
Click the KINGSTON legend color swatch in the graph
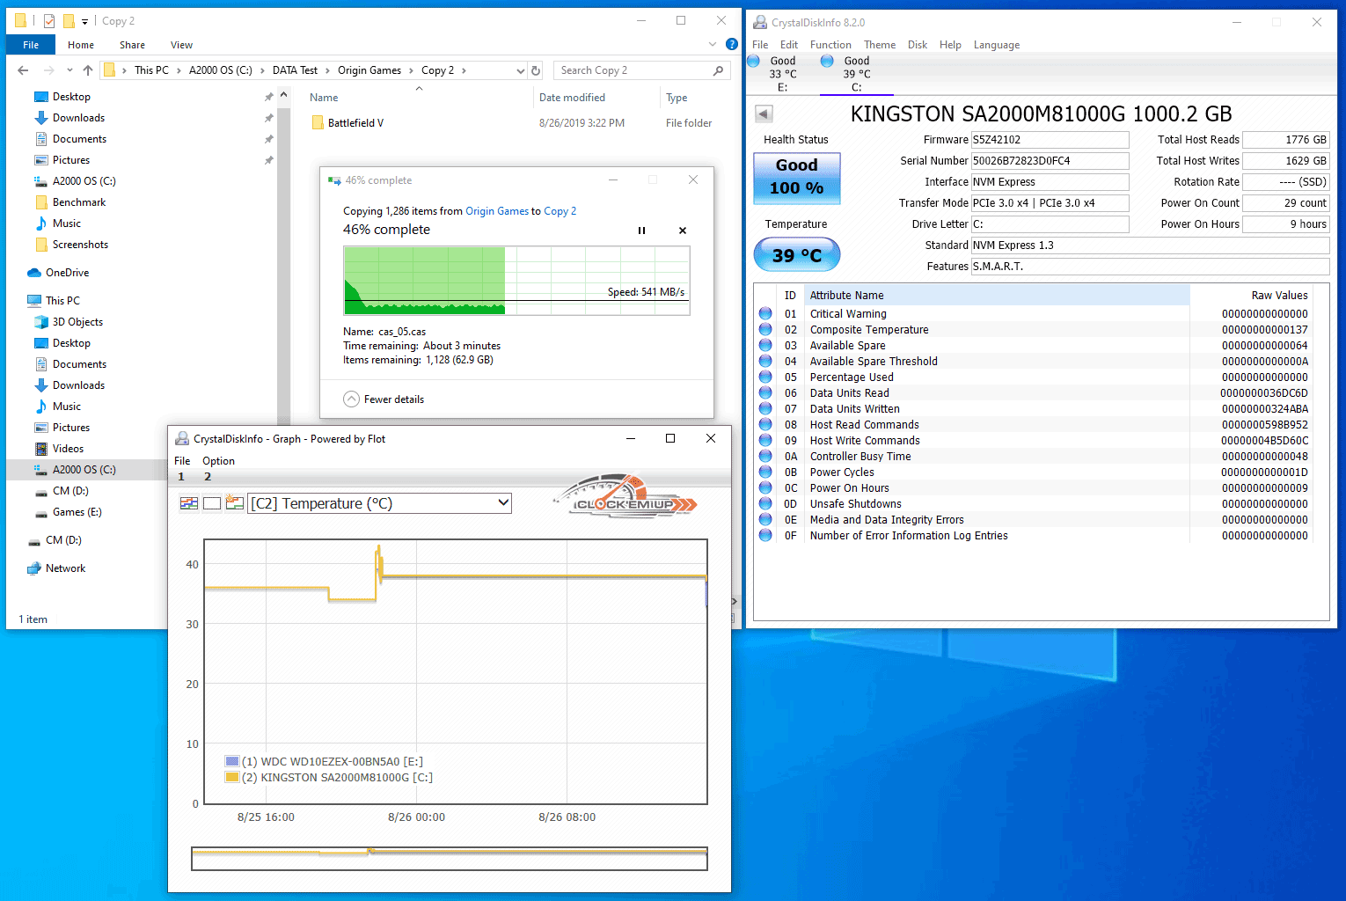232,777
